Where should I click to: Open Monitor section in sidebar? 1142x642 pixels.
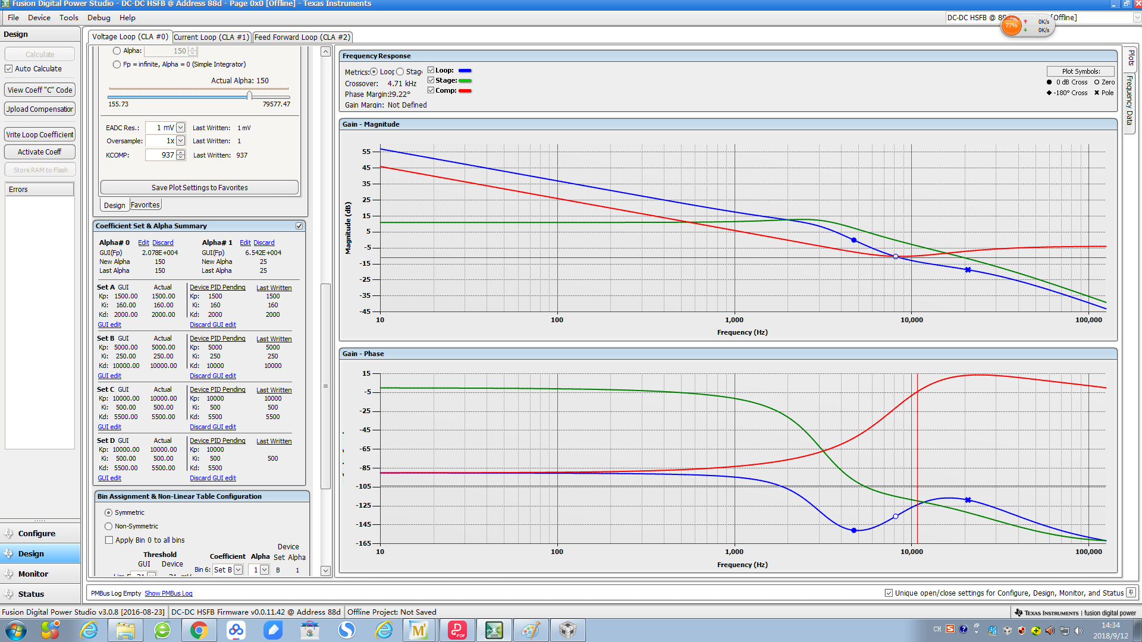33,574
